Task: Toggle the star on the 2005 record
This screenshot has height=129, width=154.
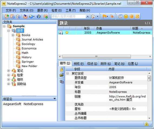Action: (67, 33)
